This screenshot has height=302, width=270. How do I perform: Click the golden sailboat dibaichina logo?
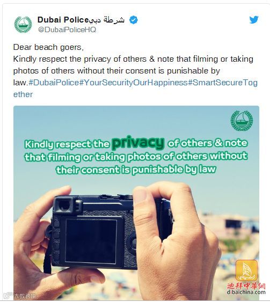click(x=246, y=270)
